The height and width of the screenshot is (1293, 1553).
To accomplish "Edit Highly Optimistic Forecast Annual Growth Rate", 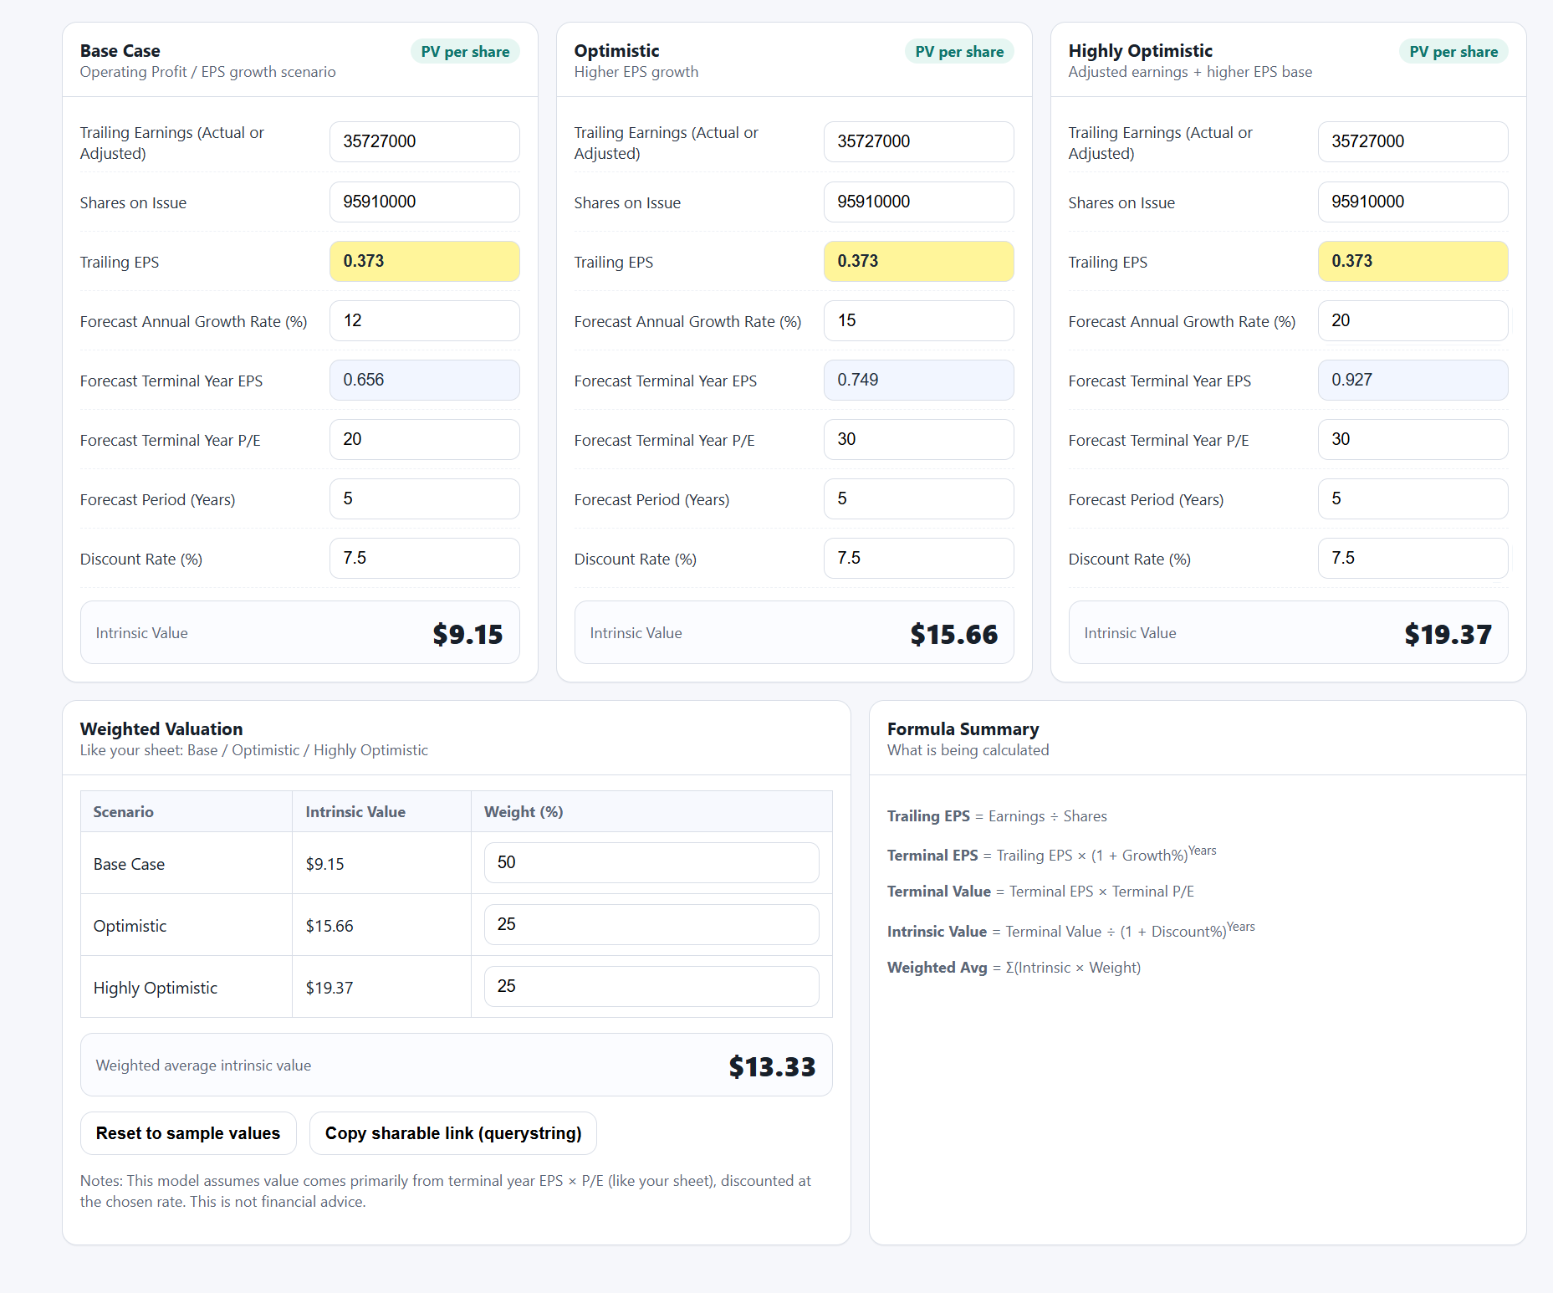I will coord(1413,321).
